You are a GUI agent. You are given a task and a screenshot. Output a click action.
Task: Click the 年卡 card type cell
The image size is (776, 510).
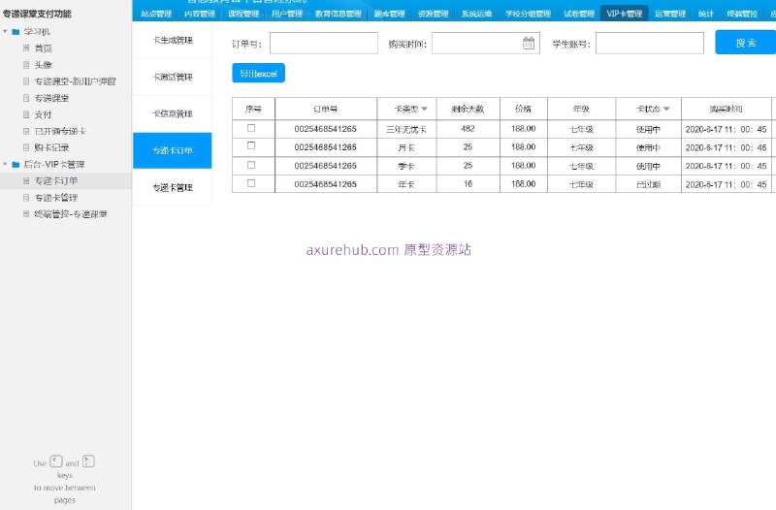pyautogui.click(x=406, y=184)
